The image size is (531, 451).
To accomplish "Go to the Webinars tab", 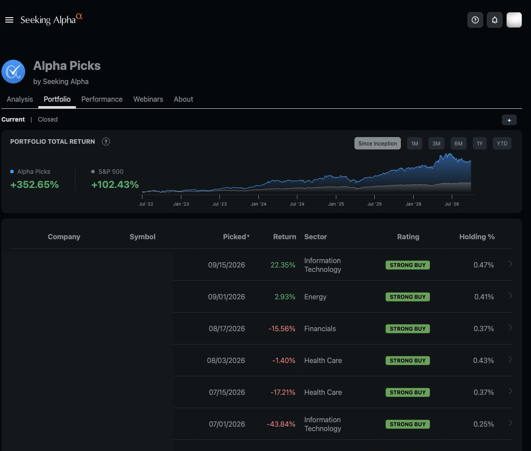I will click(x=148, y=99).
